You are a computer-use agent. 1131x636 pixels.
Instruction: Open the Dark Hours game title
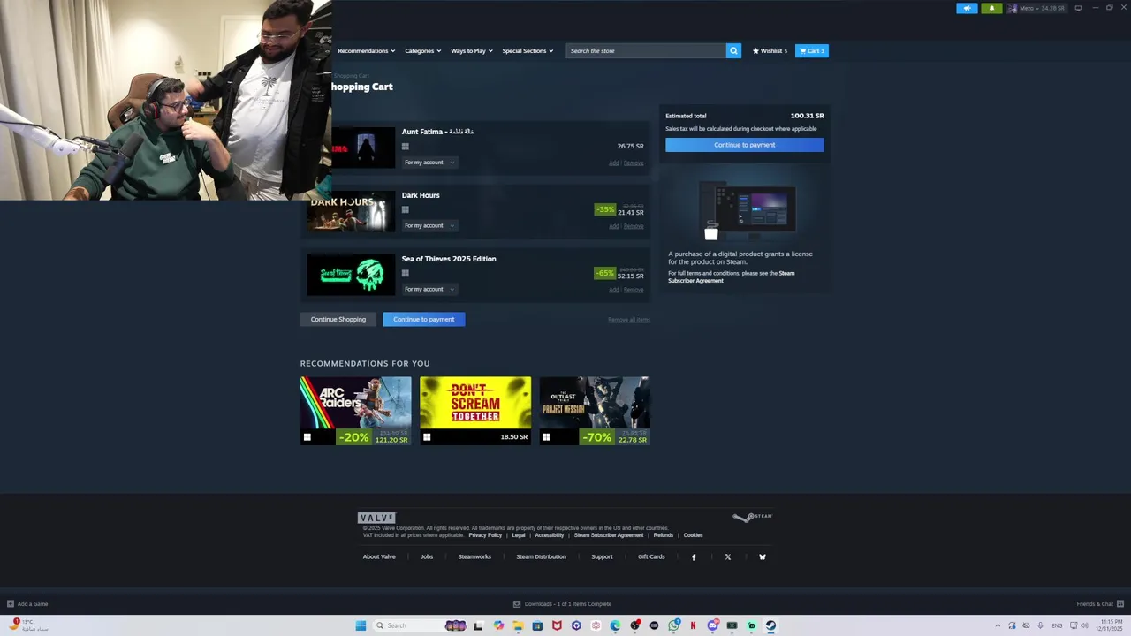(421, 195)
